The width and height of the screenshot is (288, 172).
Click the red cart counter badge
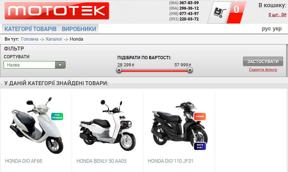237,13
